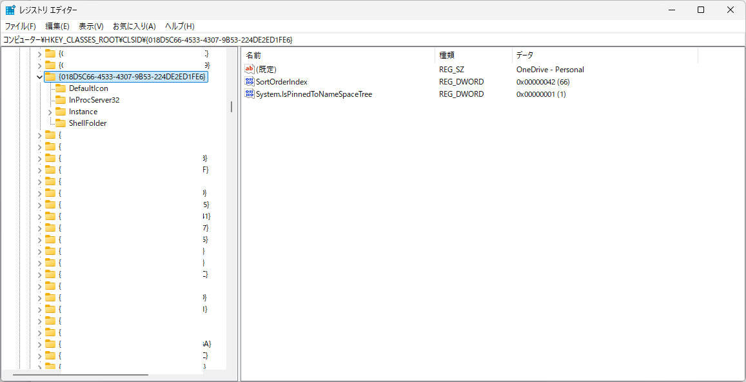Viewport: 746px width, 382px height.
Task: Expand the first collapsed CLSID key below ShellFolder
Action: coord(41,134)
